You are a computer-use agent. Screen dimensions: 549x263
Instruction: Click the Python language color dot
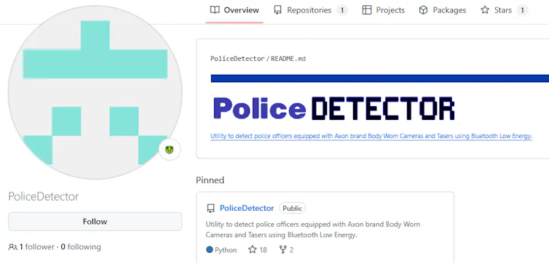tap(210, 250)
